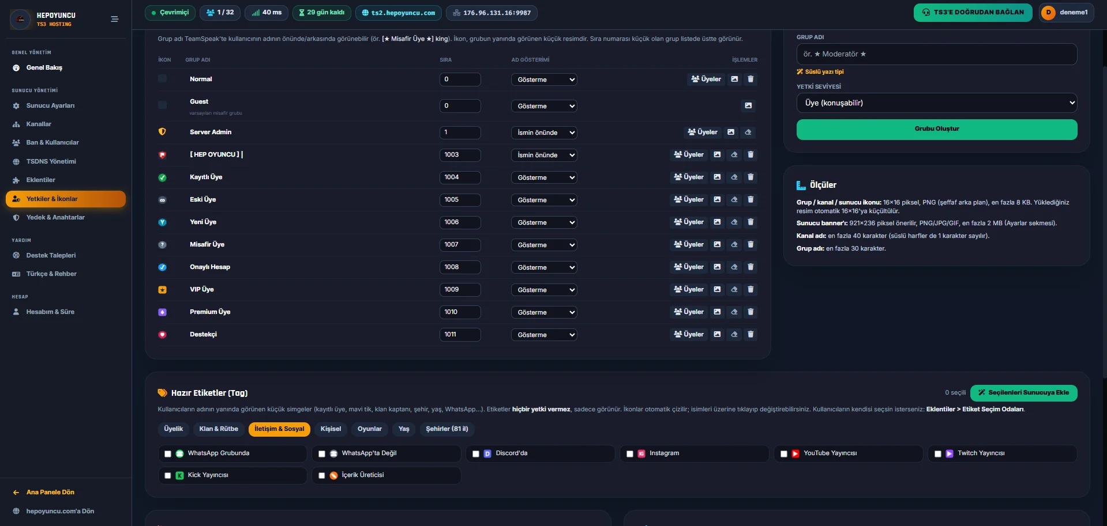Viewport: 1107px width, 526px height.
Task: Change icon image of Yeni Üye group
Action: (717, 222)
